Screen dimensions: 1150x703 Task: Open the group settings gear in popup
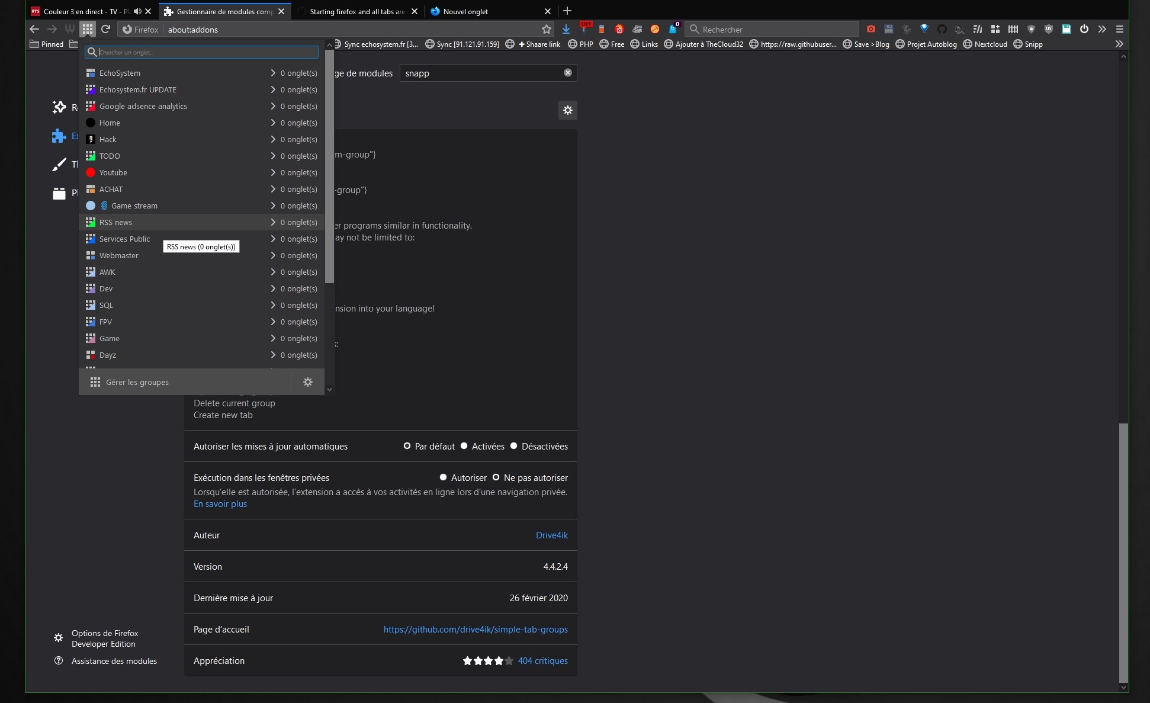coord(308,382)
